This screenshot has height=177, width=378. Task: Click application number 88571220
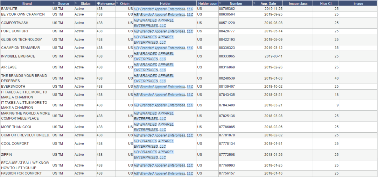227,23
